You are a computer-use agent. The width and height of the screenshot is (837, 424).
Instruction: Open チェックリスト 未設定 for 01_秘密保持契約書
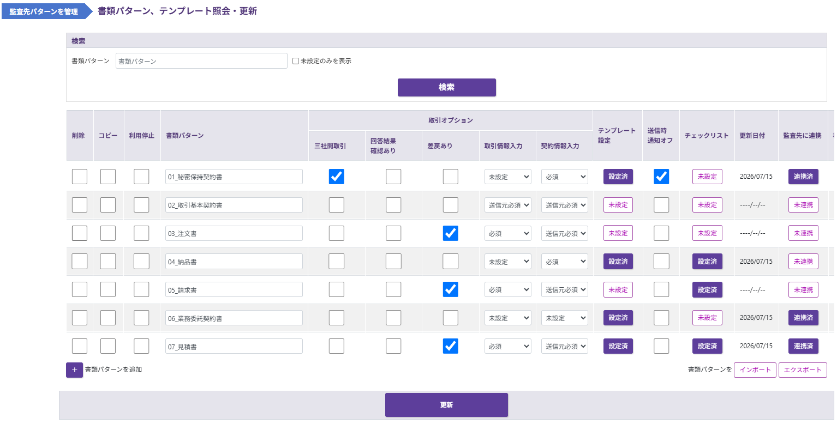[707, 177]
